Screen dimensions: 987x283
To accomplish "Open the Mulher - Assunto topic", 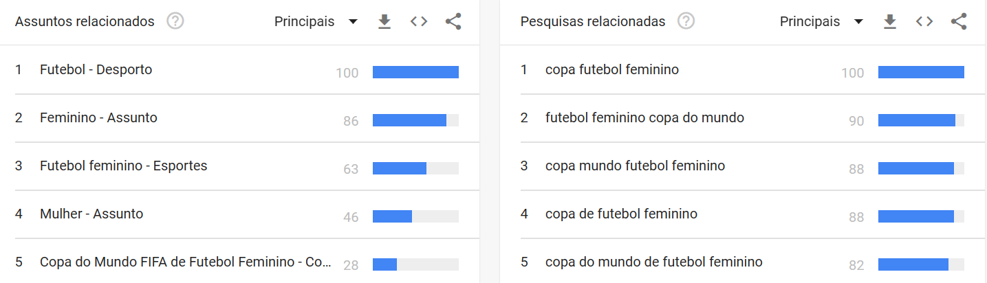I will point(91,214).
